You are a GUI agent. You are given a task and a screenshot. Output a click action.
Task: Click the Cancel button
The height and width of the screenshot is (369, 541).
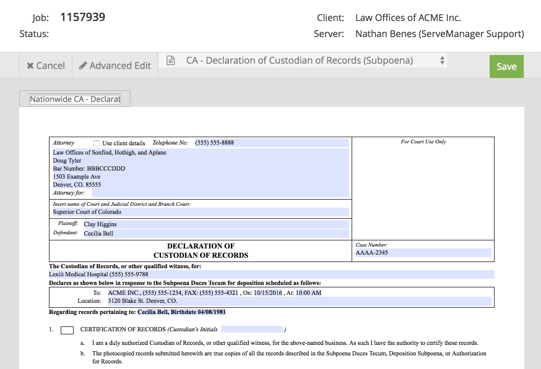coord(45,66)
